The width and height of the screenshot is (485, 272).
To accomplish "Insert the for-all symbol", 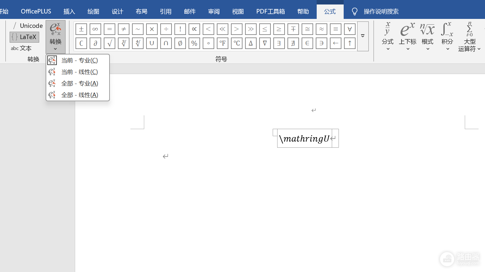I will 350,29.
